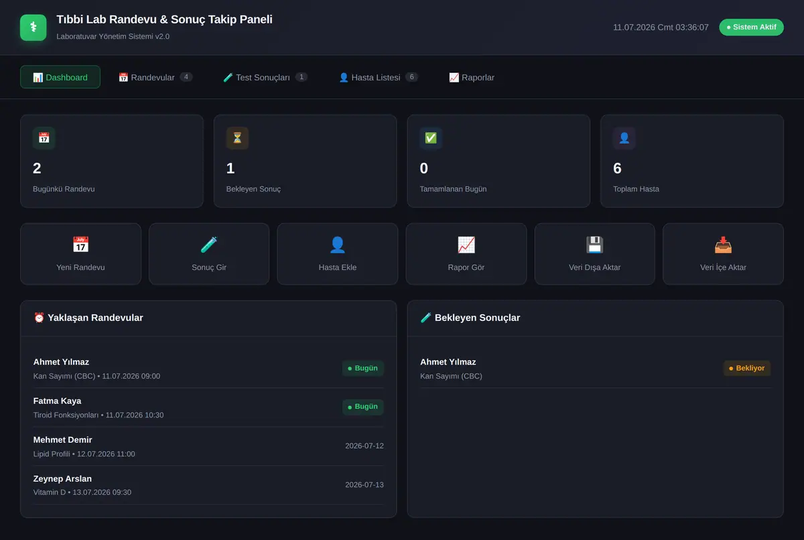Click the Bekleyen Sonuç stat label
Viewport: 804px width, 540px height.
click(x=253, y=189)
